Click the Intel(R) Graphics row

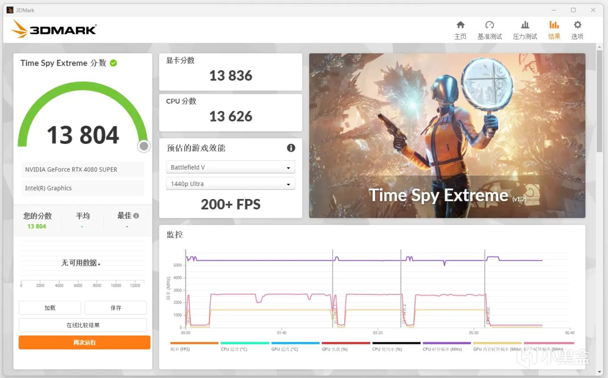tap(83, 188)
